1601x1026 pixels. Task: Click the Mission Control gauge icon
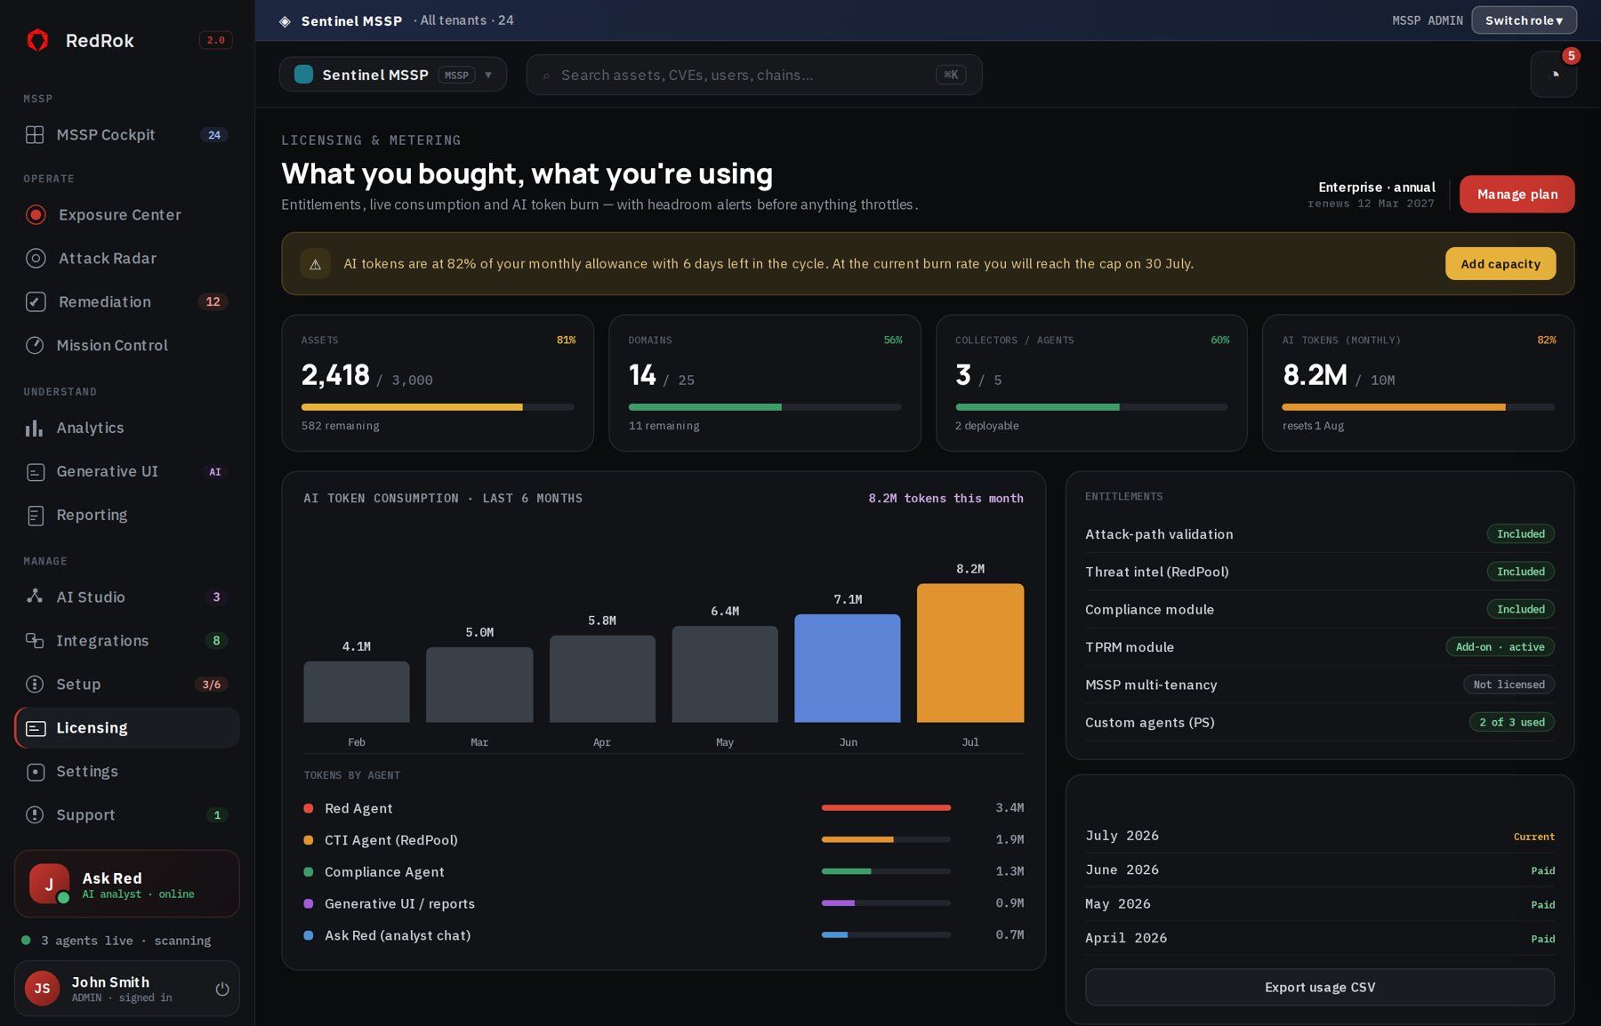click(35, 345)
